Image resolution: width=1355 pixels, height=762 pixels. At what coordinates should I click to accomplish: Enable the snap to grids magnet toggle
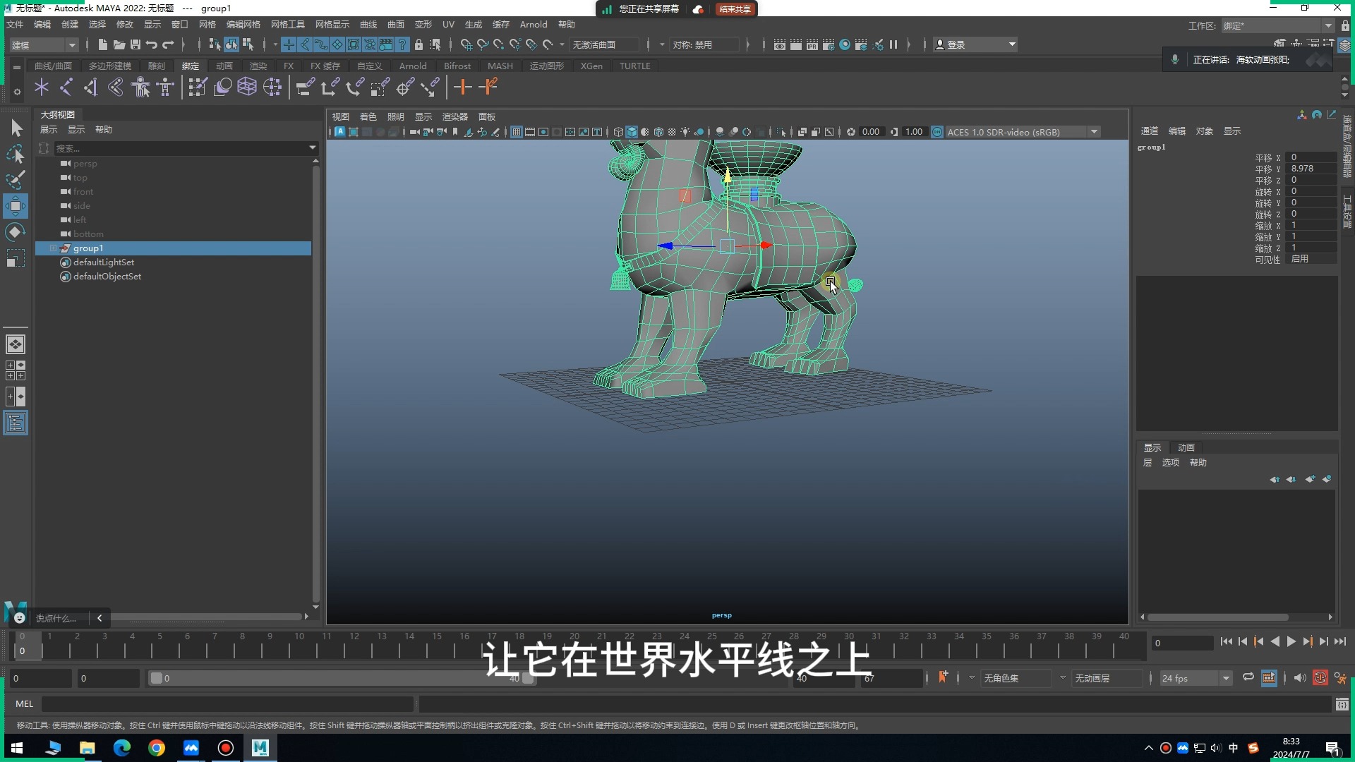click(x=467, y=44)
